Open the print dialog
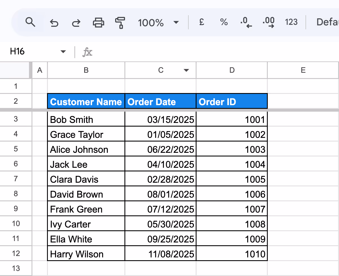The width and height of the screenshot is (339, 276). coord(98,22)
